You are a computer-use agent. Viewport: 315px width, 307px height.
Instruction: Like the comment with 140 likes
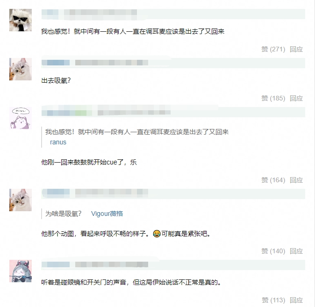(273, 251)
